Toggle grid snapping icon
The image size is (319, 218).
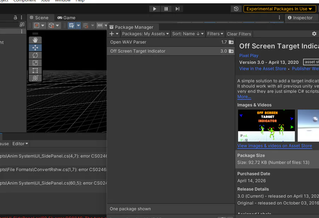pos(86,26)
